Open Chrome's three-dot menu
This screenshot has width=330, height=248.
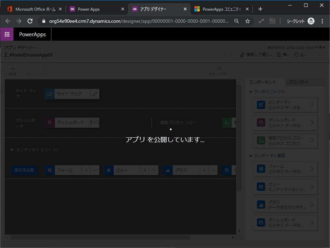click(x=322, y=21)
